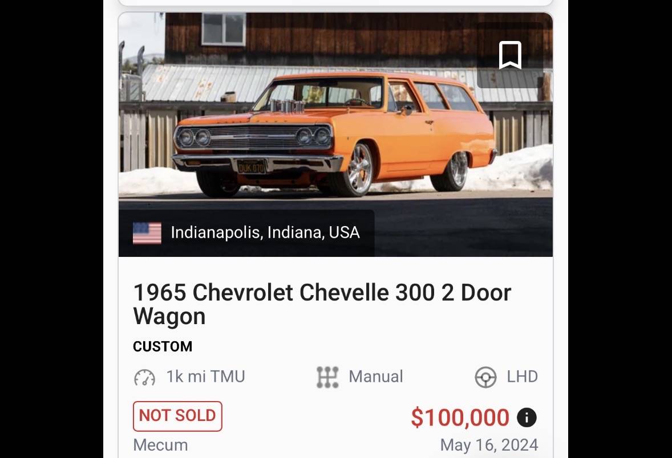Click the Manual transmission label
This screenshot has width=672, height=458.
(375, 377)
